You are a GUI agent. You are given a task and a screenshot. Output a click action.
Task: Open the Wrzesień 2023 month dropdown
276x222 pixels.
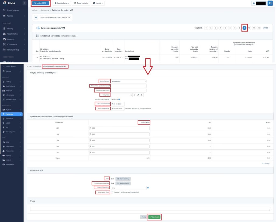click(41, 3)
